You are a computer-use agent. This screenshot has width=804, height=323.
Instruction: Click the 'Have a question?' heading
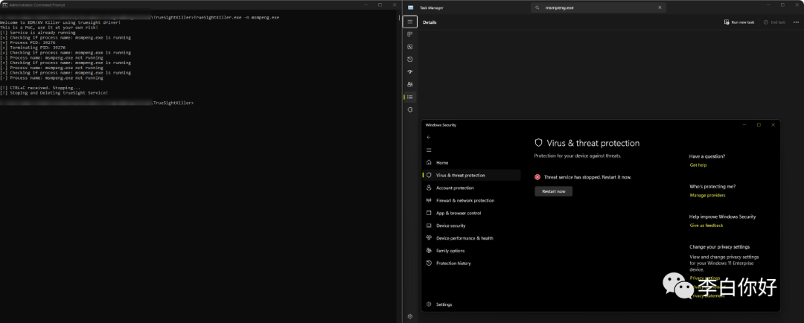707,156
